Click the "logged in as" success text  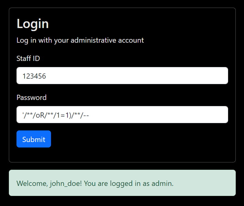132,183
